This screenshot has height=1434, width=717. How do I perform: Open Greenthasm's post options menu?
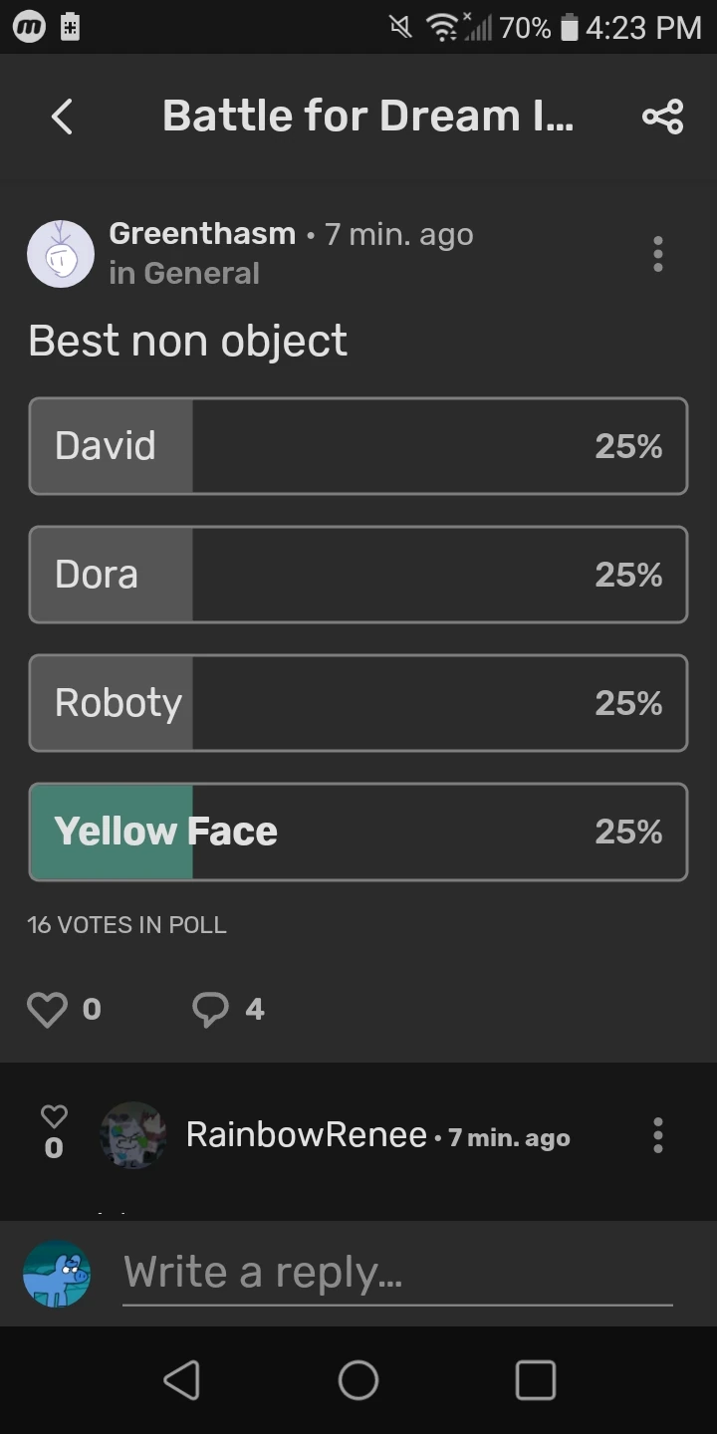click(x=657, y=254)
